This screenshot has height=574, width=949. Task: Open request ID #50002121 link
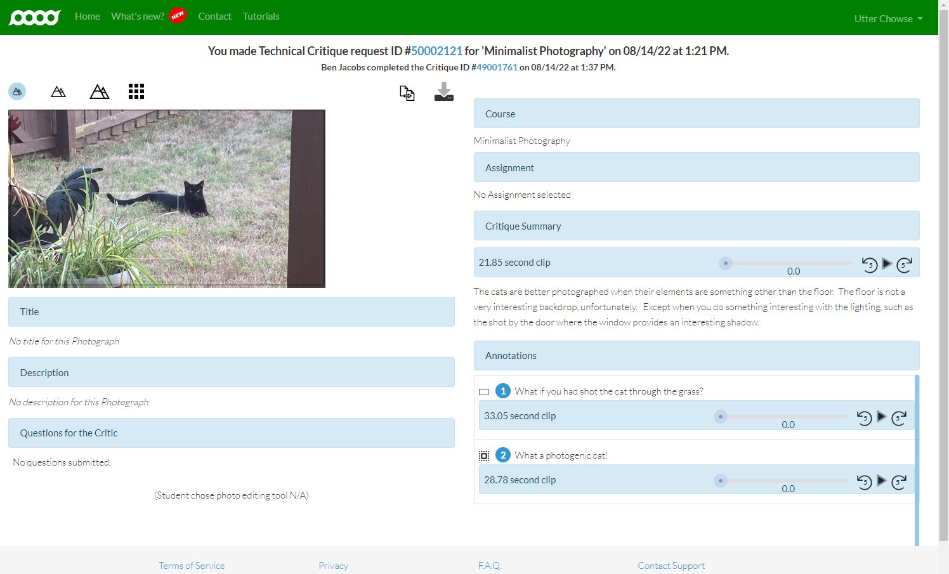[436, 51]
